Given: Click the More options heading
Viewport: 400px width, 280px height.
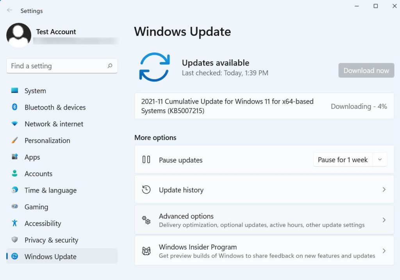Looking at the screenshot, I should click(155, 138).
